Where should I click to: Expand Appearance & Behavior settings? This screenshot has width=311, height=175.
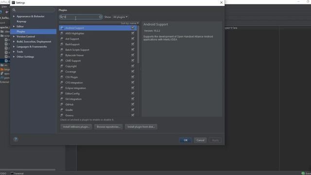pyautogui.click(x=14, y=16)
